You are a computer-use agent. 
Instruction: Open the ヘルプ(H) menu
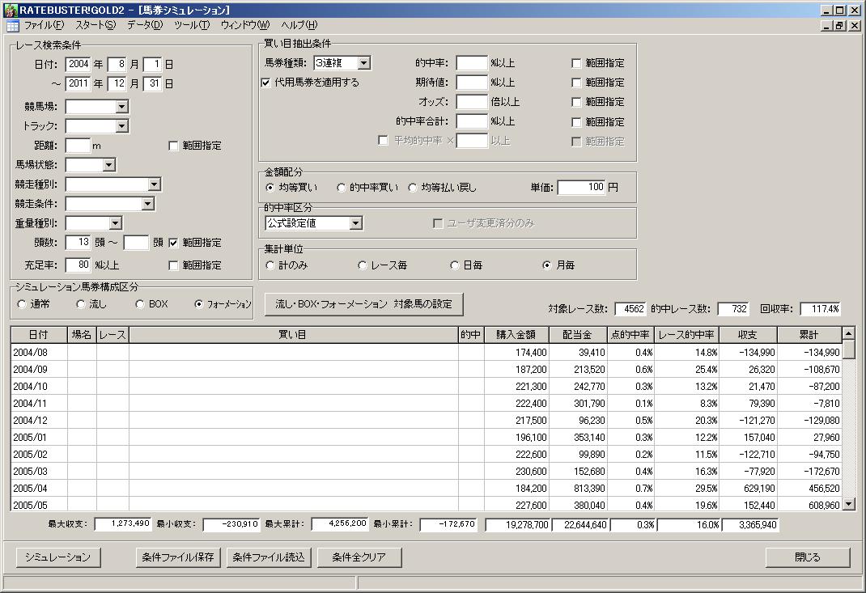click(299, 25)
